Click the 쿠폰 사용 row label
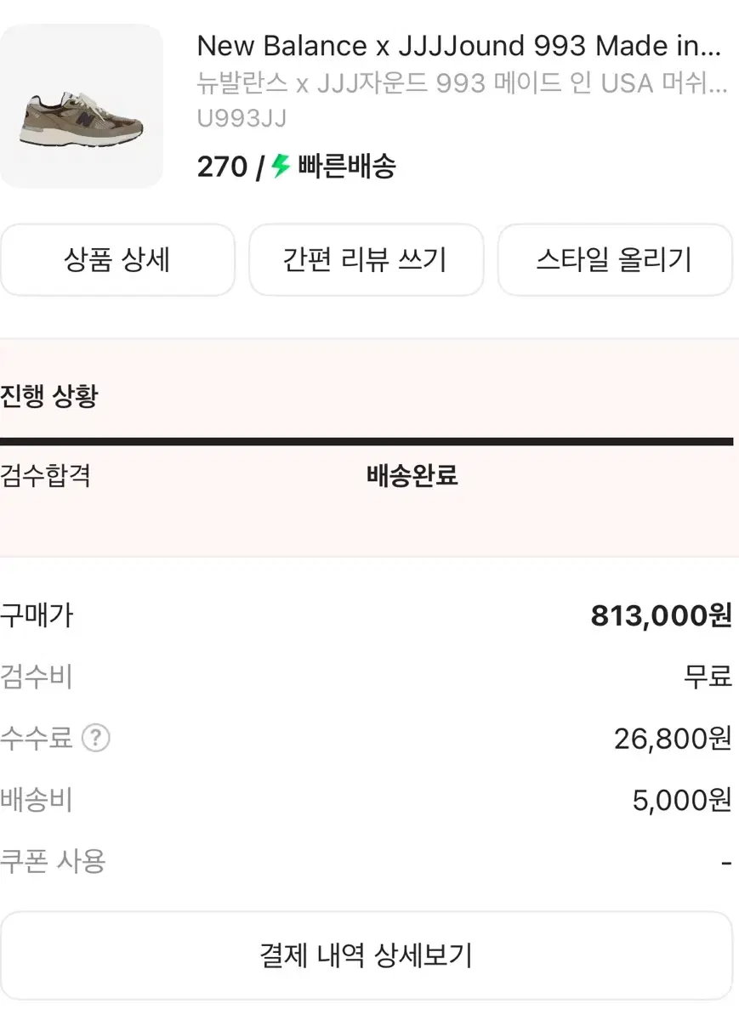Viewport: 739px width, 1020px height. click(53, 861)
